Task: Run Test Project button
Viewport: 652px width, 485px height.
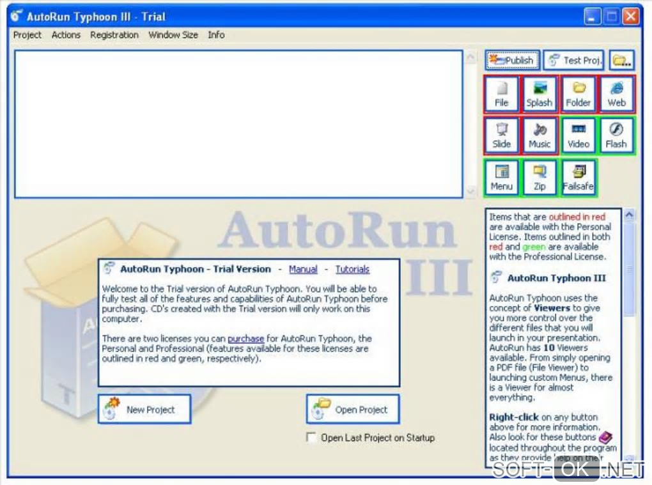Action: click(x=574, y=61)
